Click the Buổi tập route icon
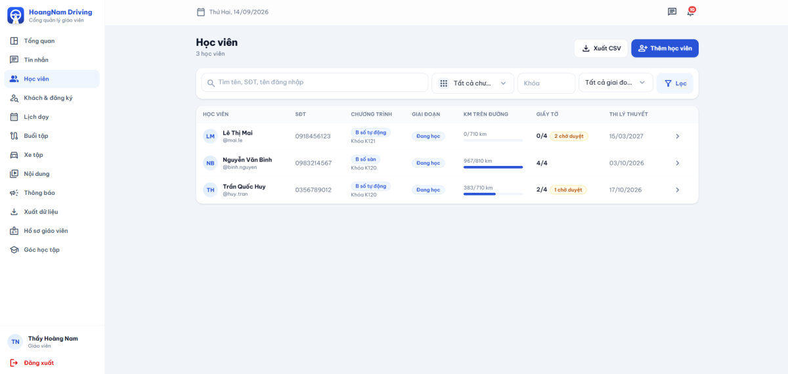788x374 pixels. coord(14,136)
